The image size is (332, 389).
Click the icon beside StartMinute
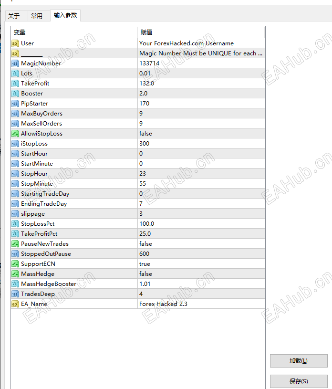15,164
